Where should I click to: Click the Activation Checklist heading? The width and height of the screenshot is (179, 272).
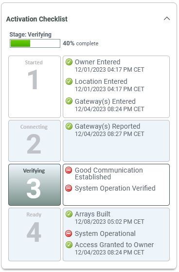click(36, 19)
